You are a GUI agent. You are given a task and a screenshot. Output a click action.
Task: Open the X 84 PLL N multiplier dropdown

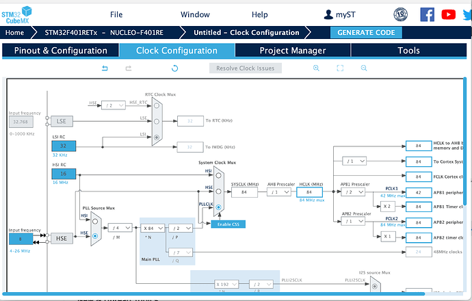(153, 228)
